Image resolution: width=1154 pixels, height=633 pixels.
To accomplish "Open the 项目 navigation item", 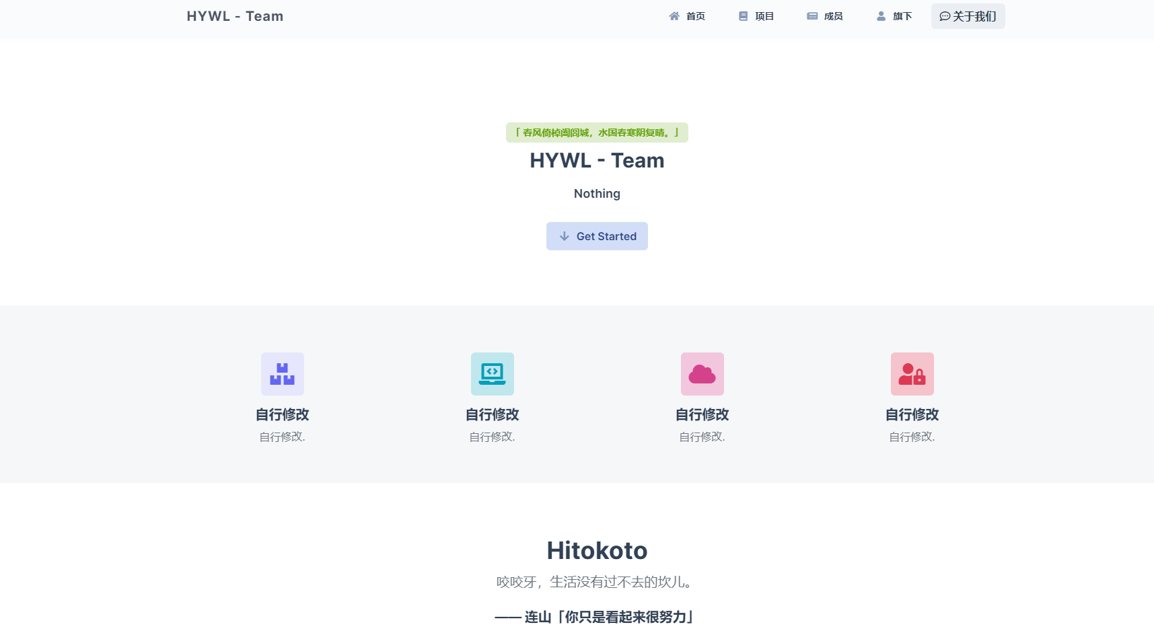I will pos(764,16).
